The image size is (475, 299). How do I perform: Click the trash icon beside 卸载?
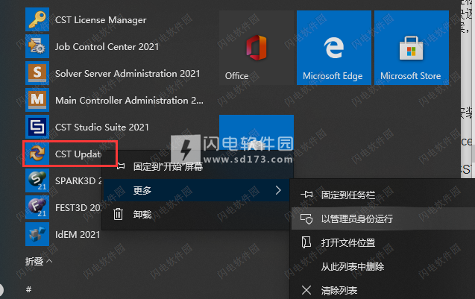tap(118, 214)
